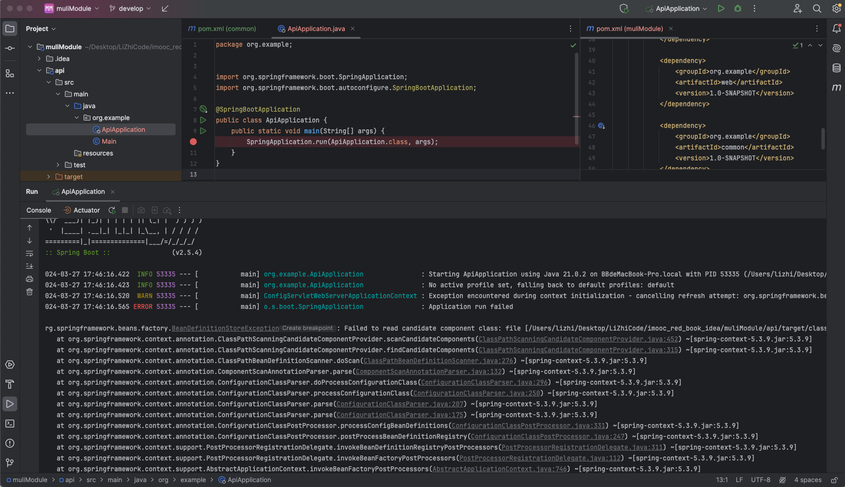This screenshot has height=487, width=845.
Task: Clear console output with trash icon
Action: coord(30,292)
